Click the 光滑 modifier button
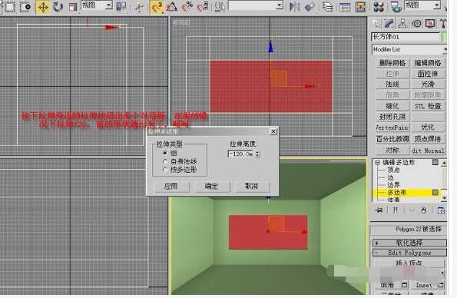 coord(428,84)
